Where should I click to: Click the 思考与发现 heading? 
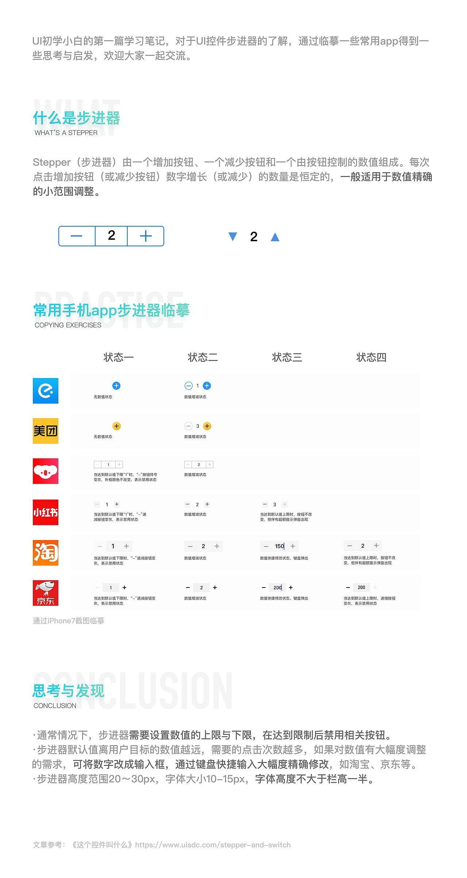tap(69, 691)
